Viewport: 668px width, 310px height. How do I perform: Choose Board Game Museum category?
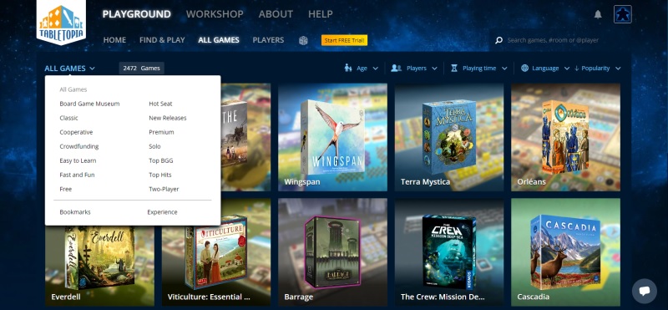click(x=89, y=104)
